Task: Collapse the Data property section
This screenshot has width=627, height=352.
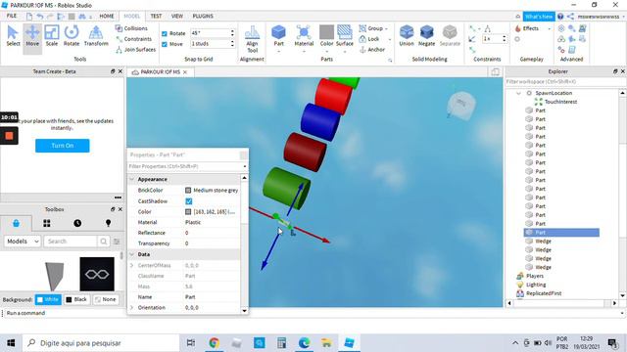Action: click(132, 254)
